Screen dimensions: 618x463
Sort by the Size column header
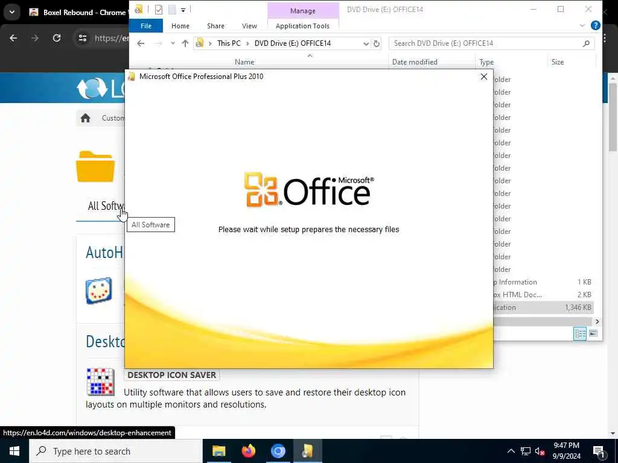[557, 62]
